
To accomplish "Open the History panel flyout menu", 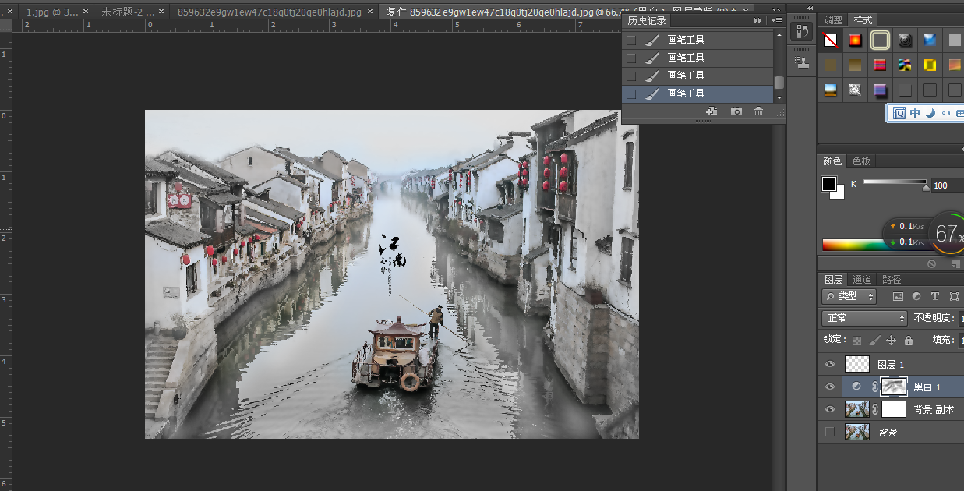I will pyautogui.click(x=775, y=20).
